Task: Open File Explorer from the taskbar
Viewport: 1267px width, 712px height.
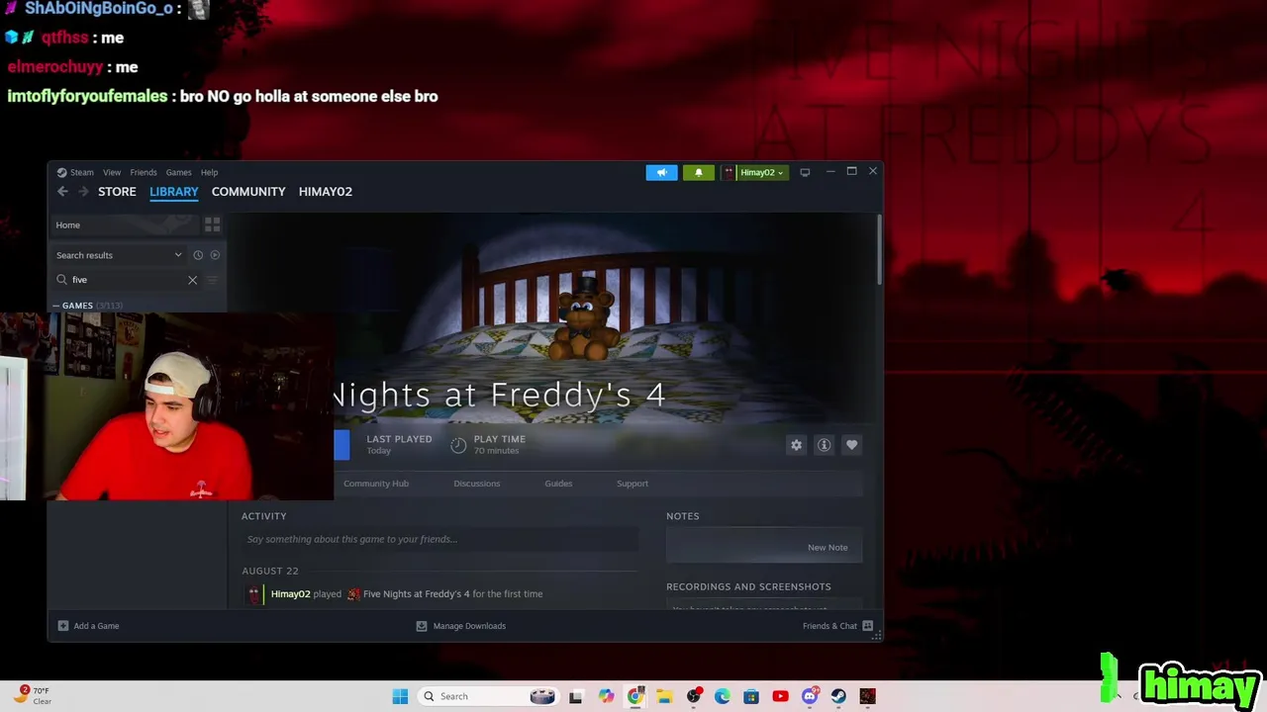Action: [664, 696]
